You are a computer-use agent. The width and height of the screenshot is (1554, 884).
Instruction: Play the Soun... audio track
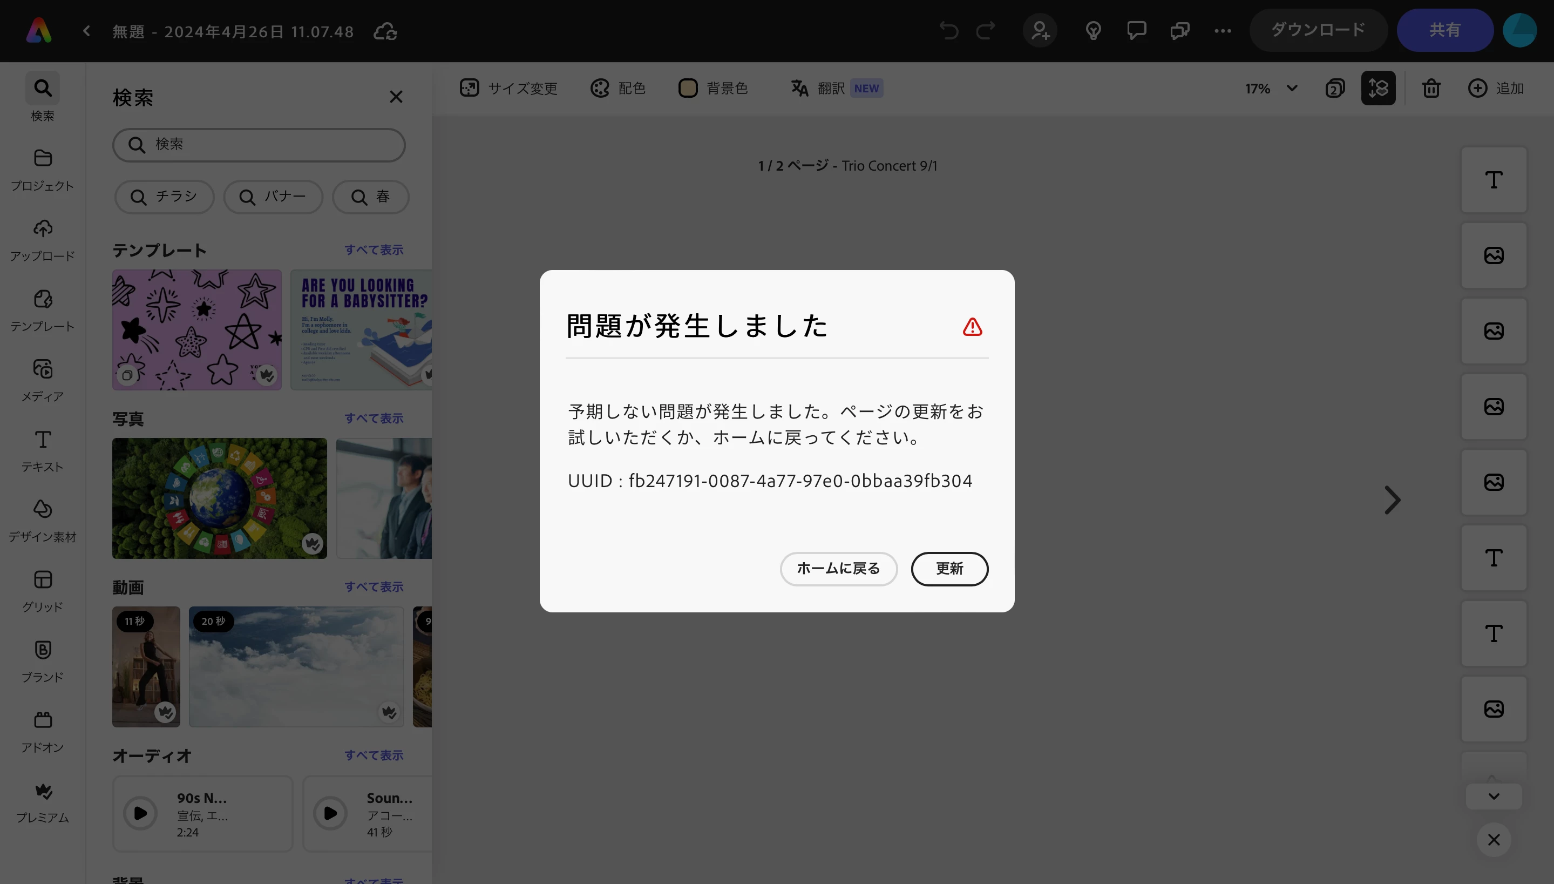[x=330, y=813]
